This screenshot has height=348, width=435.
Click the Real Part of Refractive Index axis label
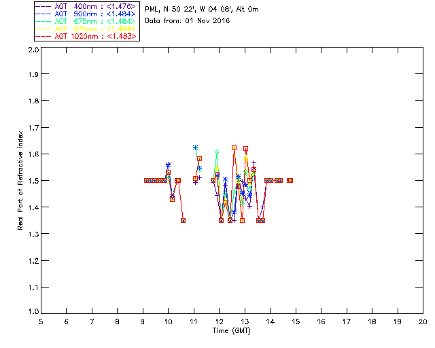(x=20, y=180)
